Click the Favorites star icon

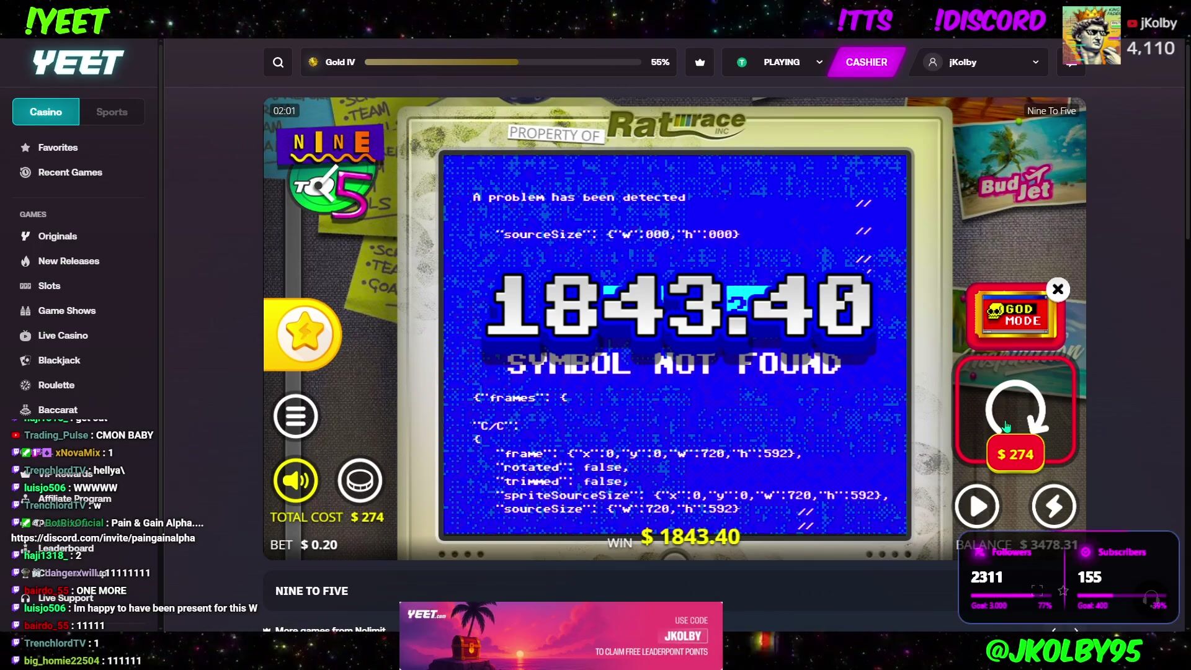click(25, 148)
